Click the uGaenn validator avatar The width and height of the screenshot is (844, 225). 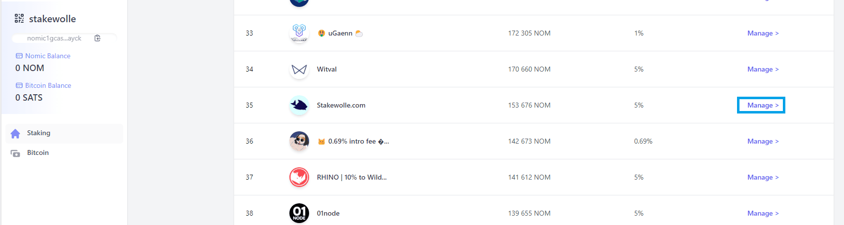(x=299, y=33)
